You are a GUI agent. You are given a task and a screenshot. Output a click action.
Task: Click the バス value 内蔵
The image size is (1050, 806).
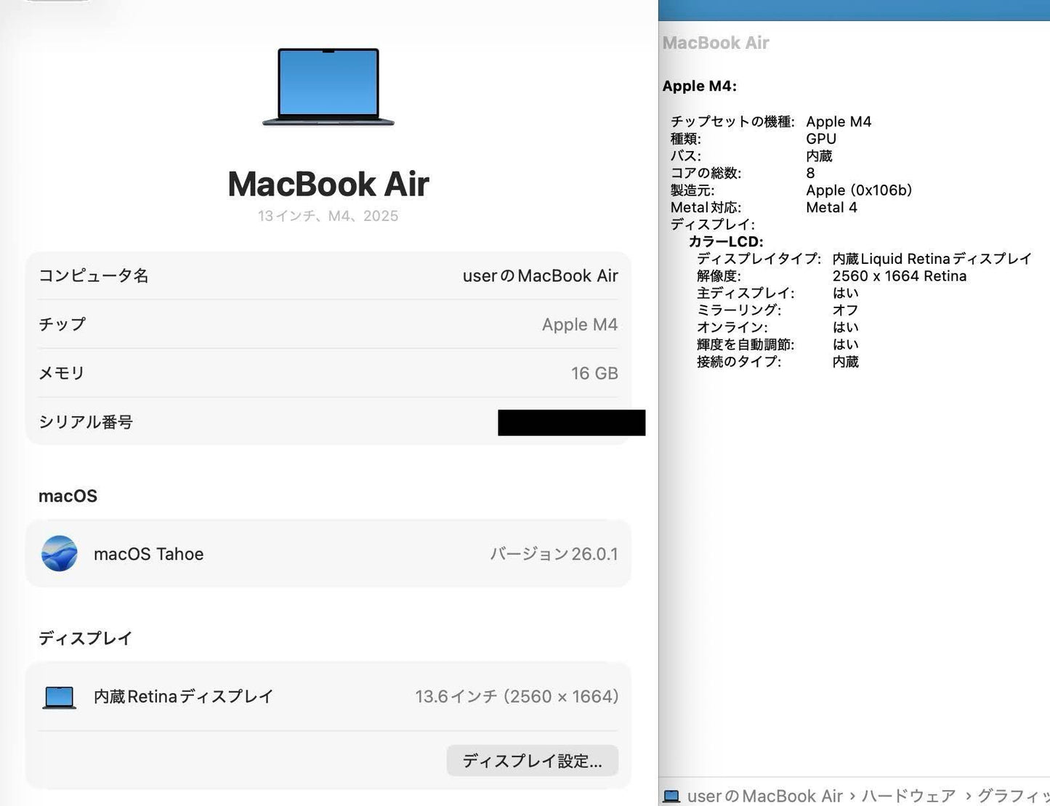click(x=819, y=156)
